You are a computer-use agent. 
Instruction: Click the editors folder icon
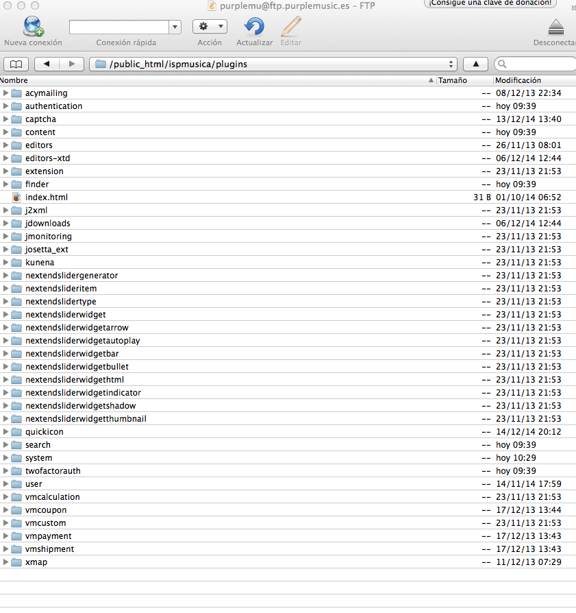(x=16, y=145)
